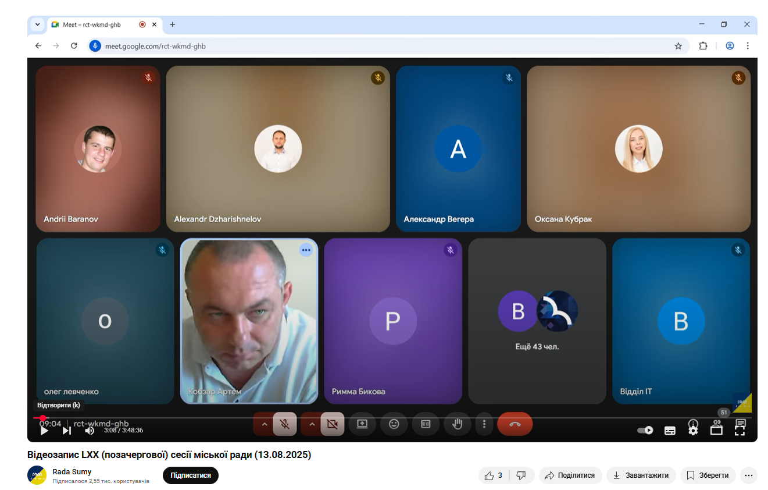Open video player settings gear
768x490 pixels.
coord(693,431)
